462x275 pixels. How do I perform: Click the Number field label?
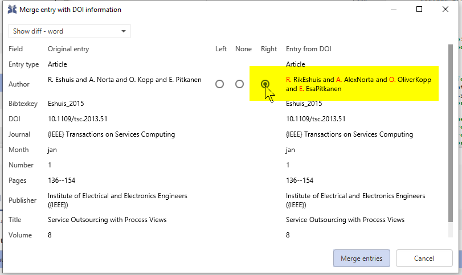[x=21, y=165]
